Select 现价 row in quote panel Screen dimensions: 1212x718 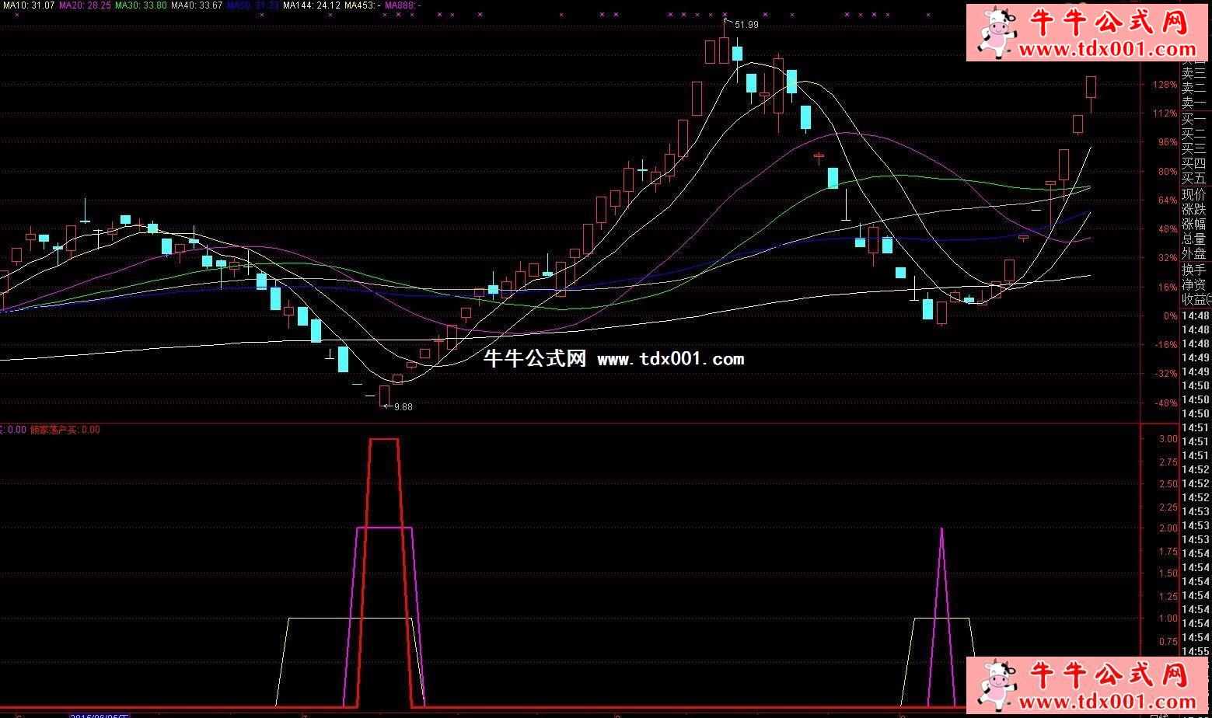1194,195
